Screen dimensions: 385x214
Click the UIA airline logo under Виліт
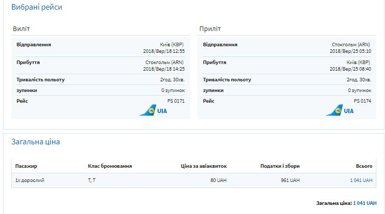pos(153,110)
